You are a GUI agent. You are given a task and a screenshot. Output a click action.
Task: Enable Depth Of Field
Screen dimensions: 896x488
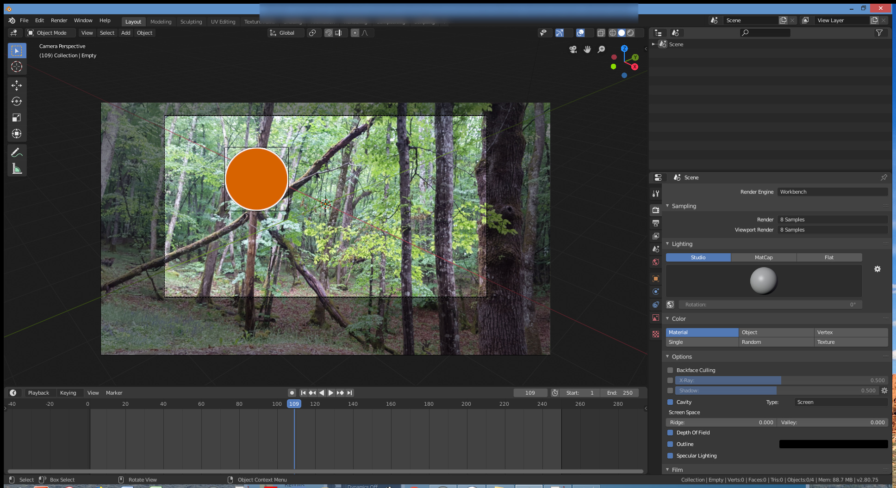tap(670, 433)
